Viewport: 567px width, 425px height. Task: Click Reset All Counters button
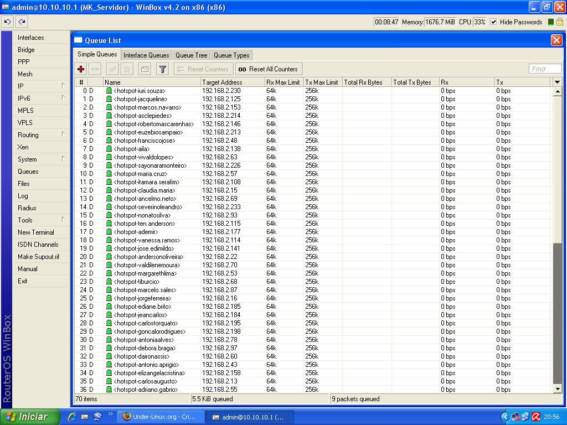[269, 69]
